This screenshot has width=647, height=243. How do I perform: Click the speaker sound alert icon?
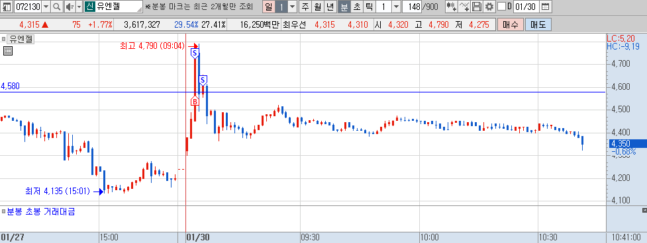coord(70,7)
